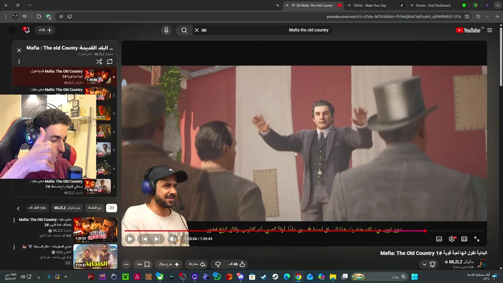Switch to theater mode
503x283 pixels.
point(464,239)
